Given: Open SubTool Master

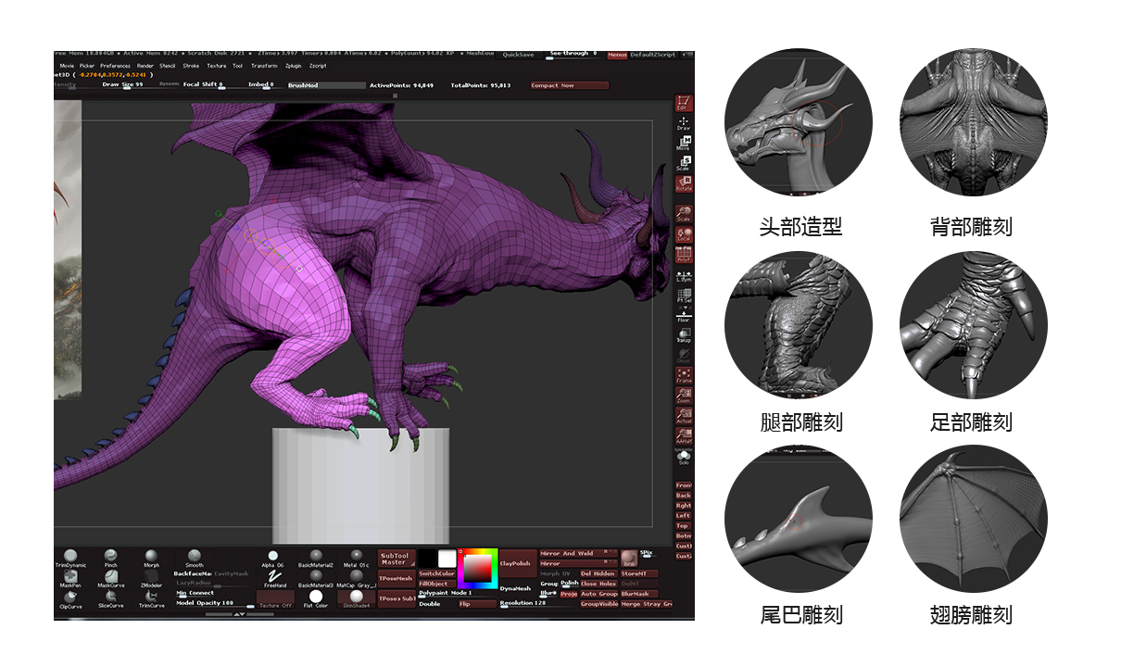Looking at the screenshot, I should tap(396, 559).
